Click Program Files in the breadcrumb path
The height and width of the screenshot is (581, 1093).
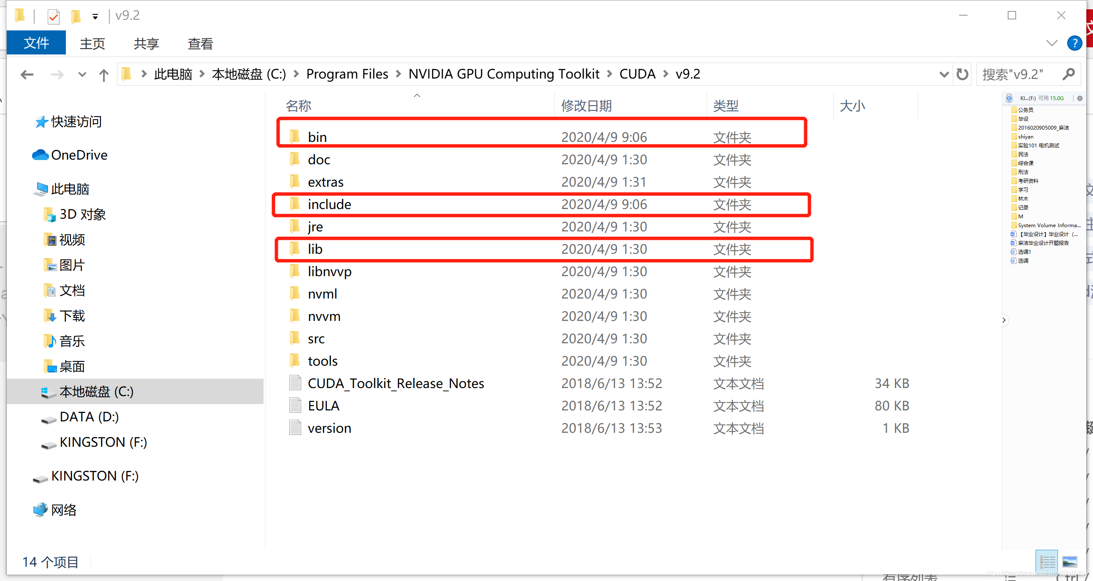coord(347,74)
